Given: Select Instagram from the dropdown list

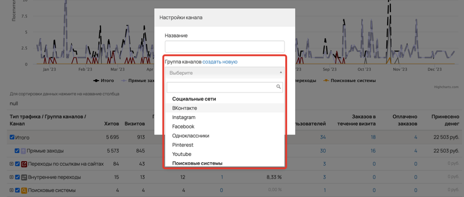Looking at the screenshot, I should [225, 117].
